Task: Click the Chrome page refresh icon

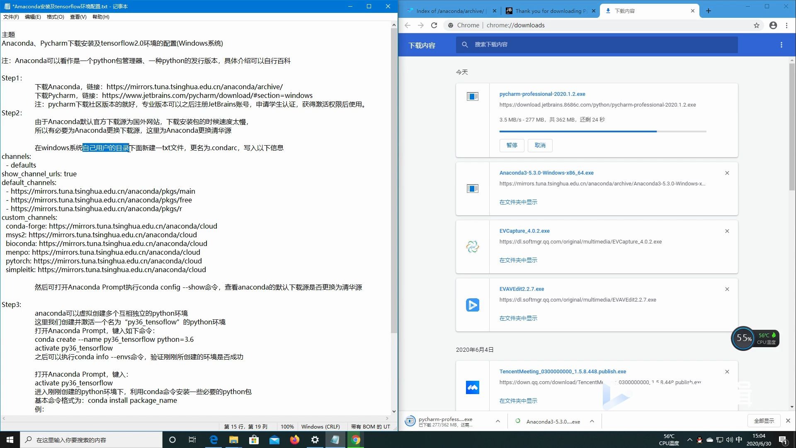Action: point(434,24)
